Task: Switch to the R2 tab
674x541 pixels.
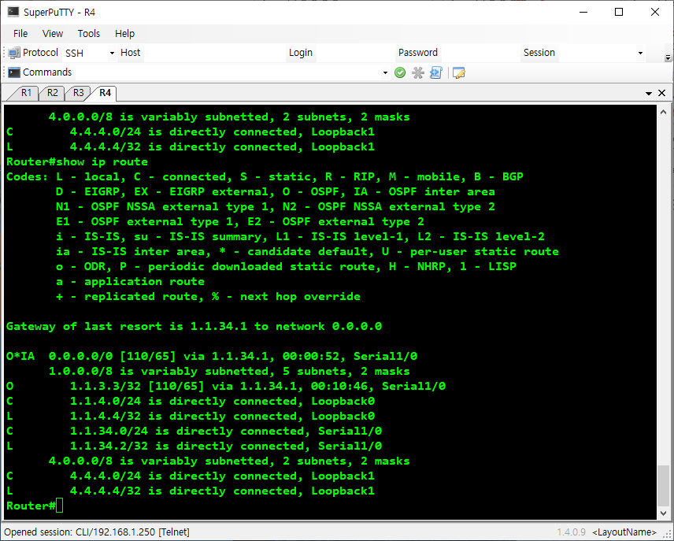Action: pos(53,93)
